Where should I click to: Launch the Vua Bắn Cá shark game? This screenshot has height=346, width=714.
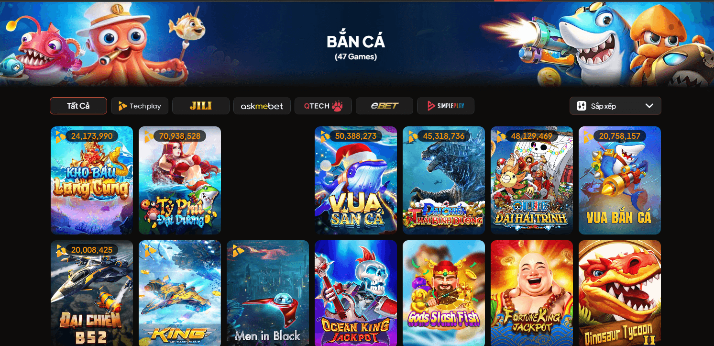click(620, 180)
